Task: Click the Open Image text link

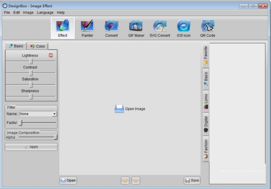Action: click(x=135, y=109)
